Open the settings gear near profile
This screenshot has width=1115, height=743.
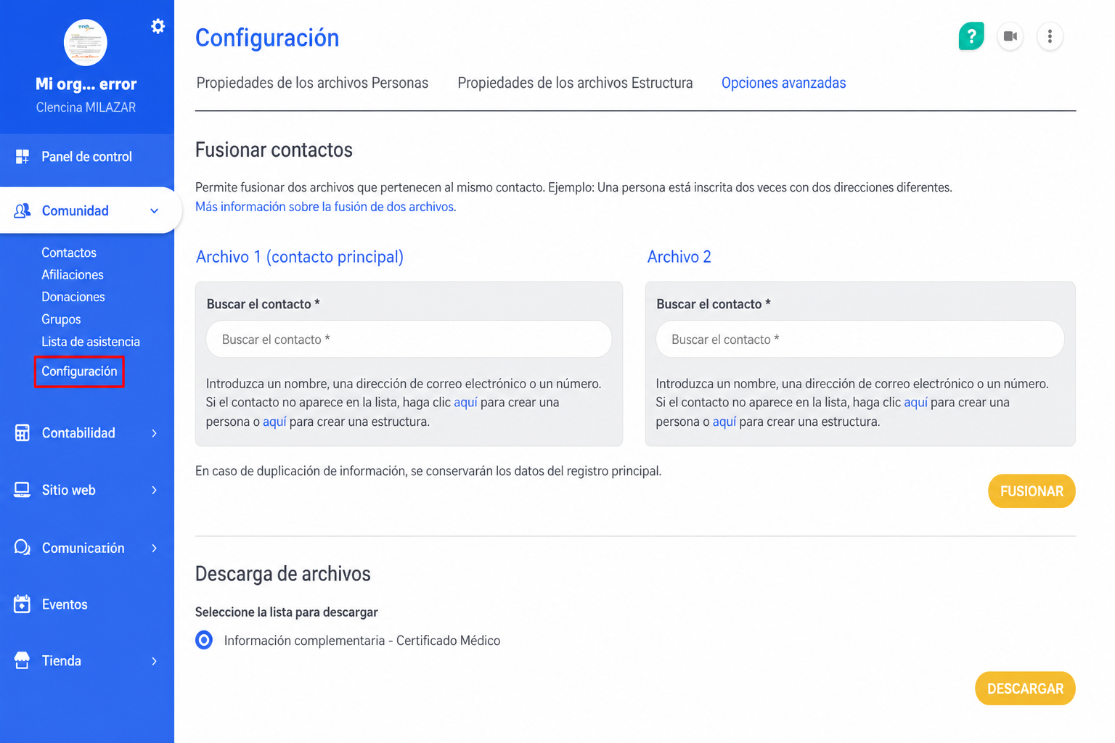[158, 27]
